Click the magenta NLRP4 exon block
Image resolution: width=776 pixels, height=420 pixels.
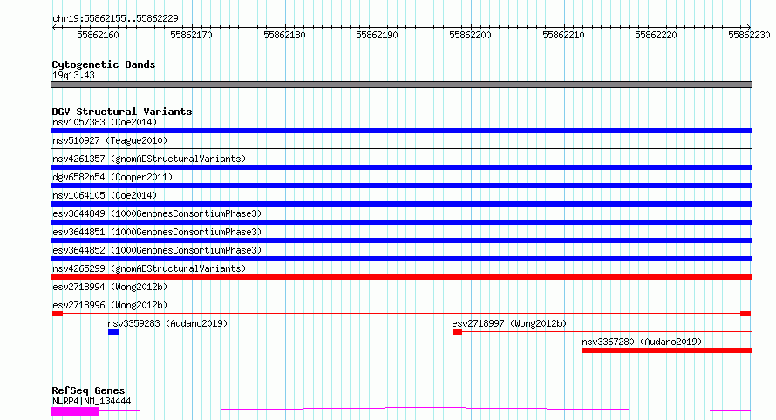(x=75, y=410)
